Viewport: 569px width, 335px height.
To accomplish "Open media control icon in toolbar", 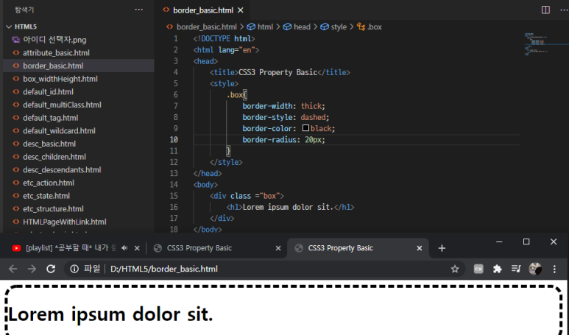I will 516,269.
